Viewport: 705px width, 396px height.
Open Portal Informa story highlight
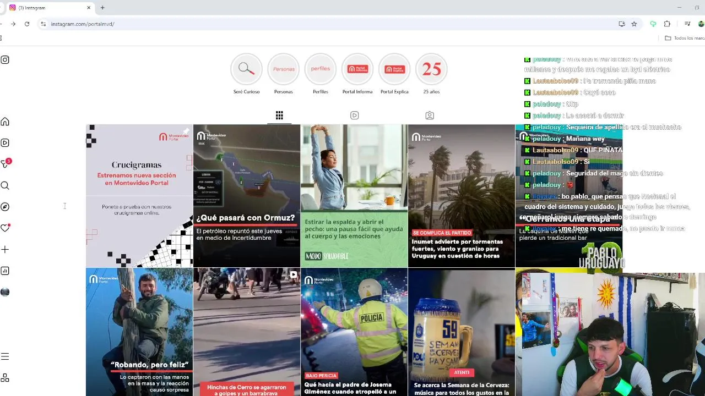pyautogui.click(x=357, y=69)
